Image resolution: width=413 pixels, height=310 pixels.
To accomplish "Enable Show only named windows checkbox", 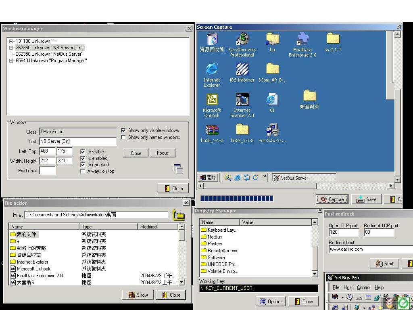I will coord(124,137).
